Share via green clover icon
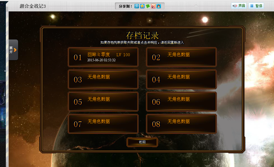The height and width of the screenshot is (167, 274). (148, 6)
